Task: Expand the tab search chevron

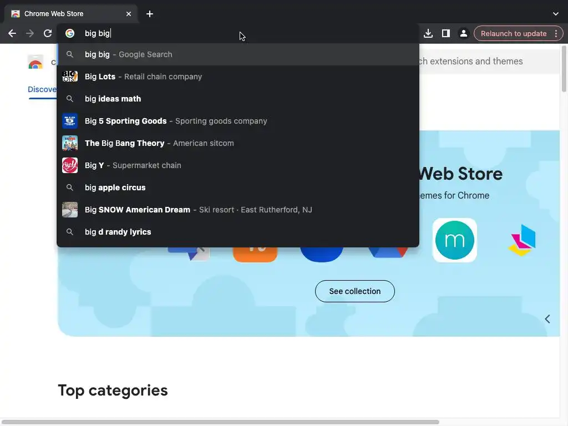Action: (x=556, y=14)
